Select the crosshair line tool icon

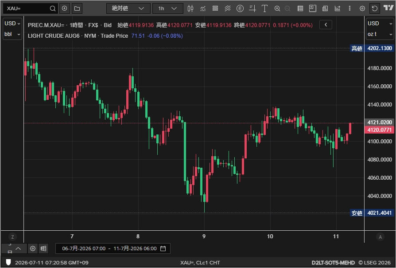252,8
